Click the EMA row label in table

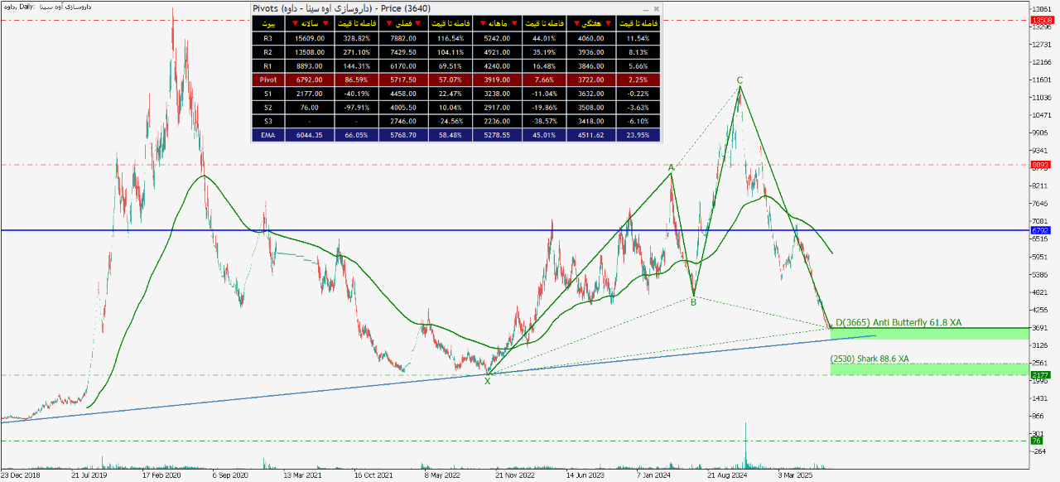tap(267, 134)
